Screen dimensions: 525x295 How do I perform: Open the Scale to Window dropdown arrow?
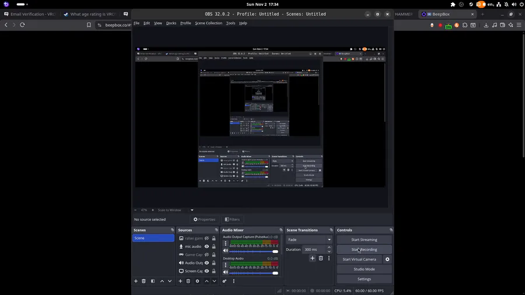tap(192, 210)
